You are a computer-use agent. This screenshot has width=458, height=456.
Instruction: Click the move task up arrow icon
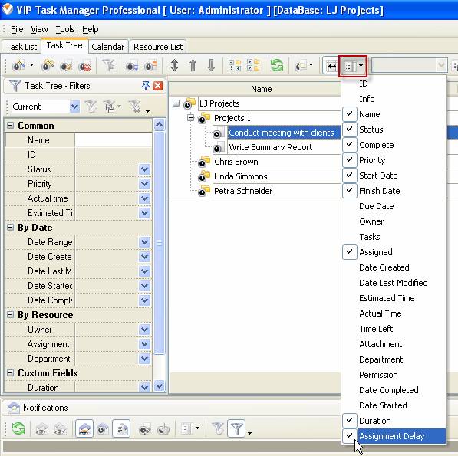pyautogui.click(x=193, y=65)
